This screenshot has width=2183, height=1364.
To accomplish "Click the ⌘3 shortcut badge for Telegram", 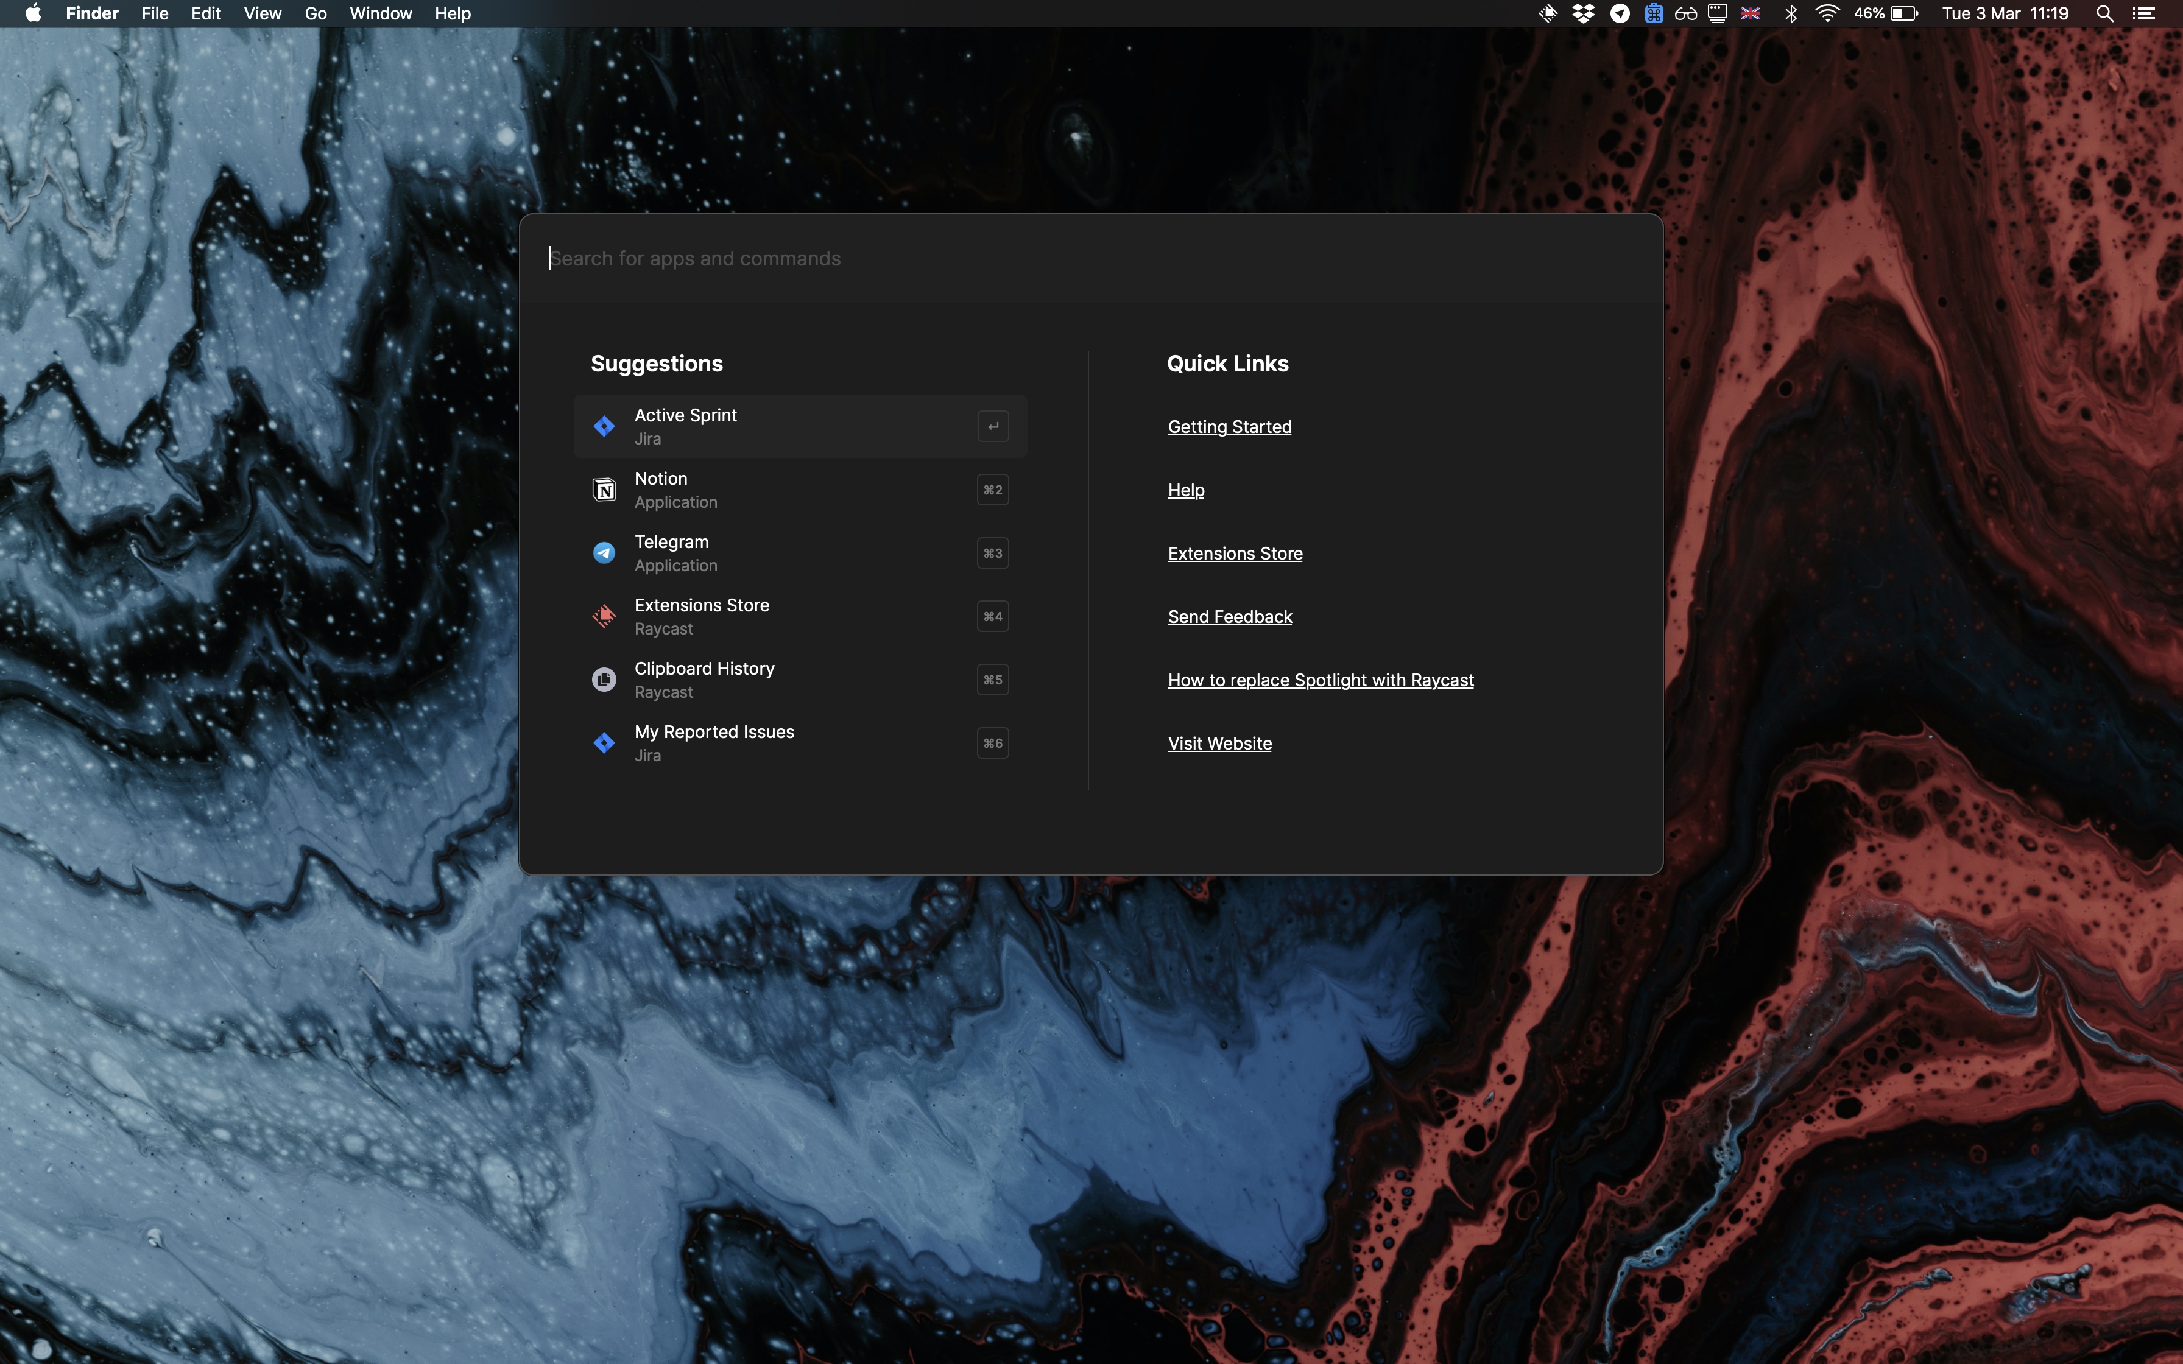I will pyautogui.click(x=993, y=553).
